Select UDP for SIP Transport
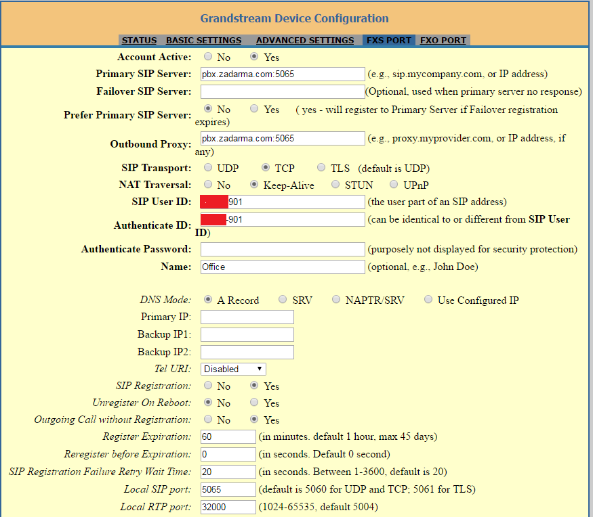This screenshot has height=517, width=593. tap(208, 168)
